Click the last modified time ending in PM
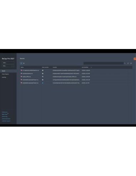This screenshot has height=176, width=136. click(85, 83)
